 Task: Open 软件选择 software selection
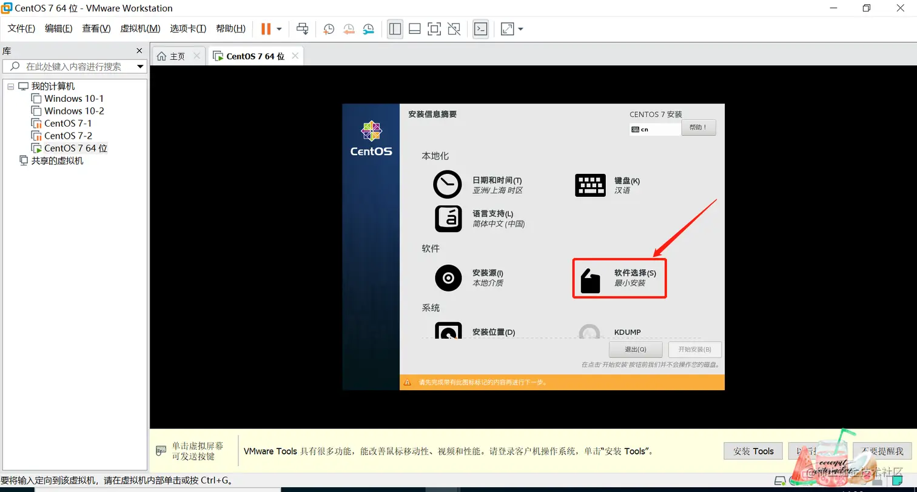[x=619, y=278]
